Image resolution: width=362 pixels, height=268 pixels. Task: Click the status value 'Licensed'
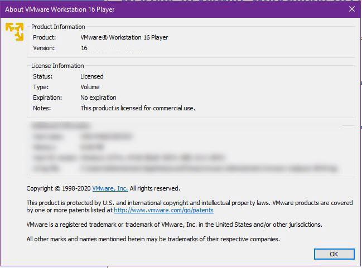(x=92, y=76)
